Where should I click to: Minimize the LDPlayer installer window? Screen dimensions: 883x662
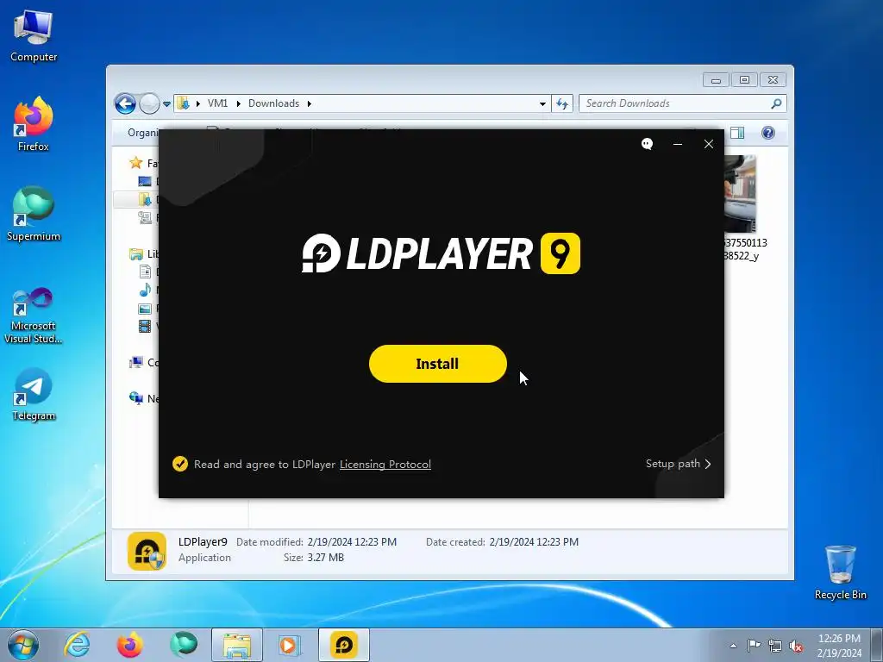click(678, 144)
